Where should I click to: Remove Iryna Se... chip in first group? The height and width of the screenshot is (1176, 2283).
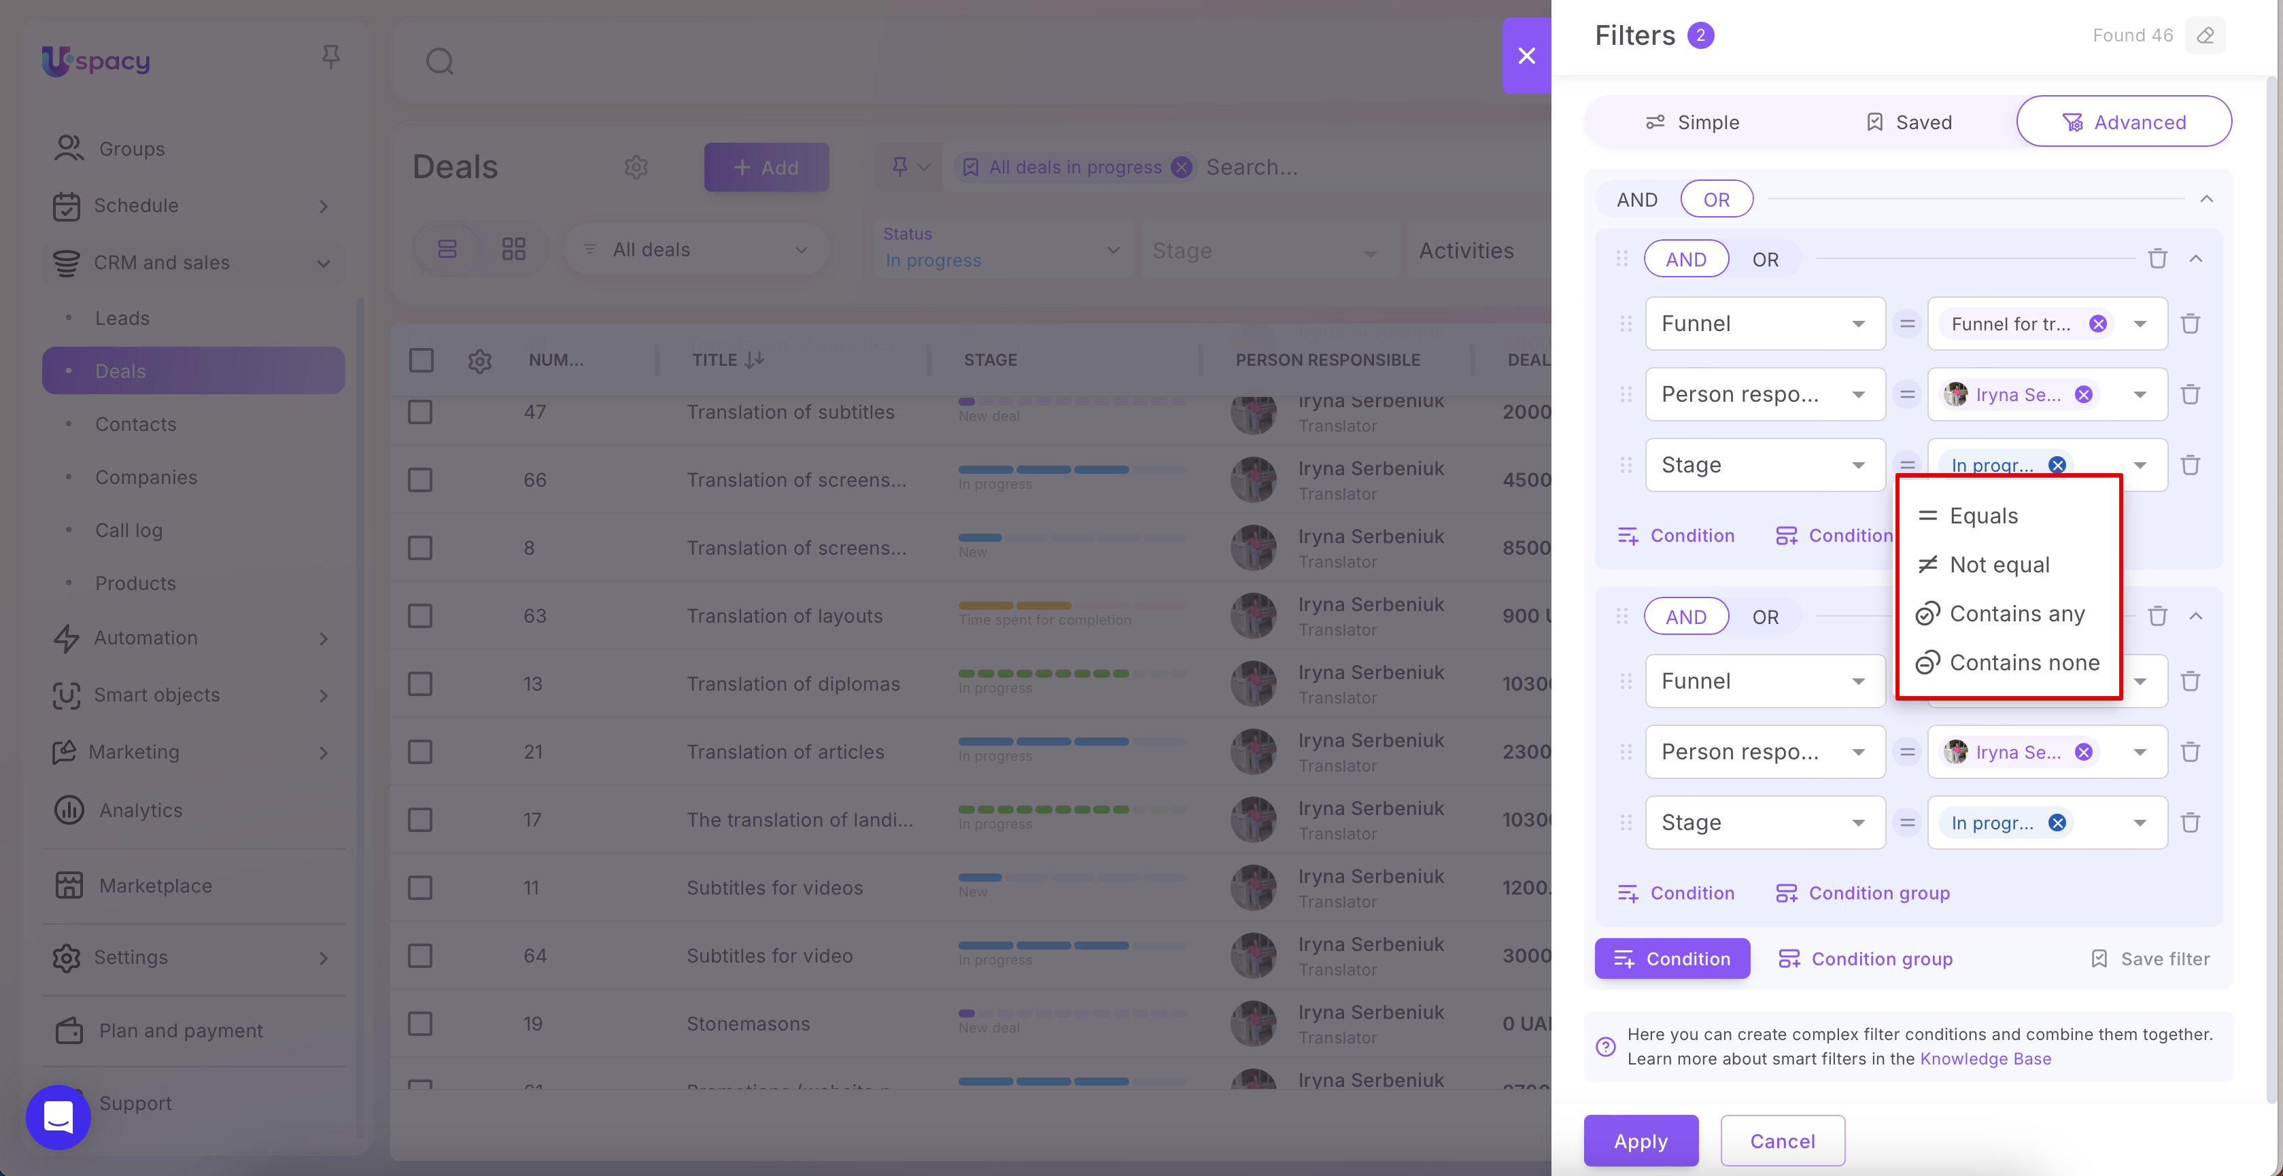(x=2084, y=394)
